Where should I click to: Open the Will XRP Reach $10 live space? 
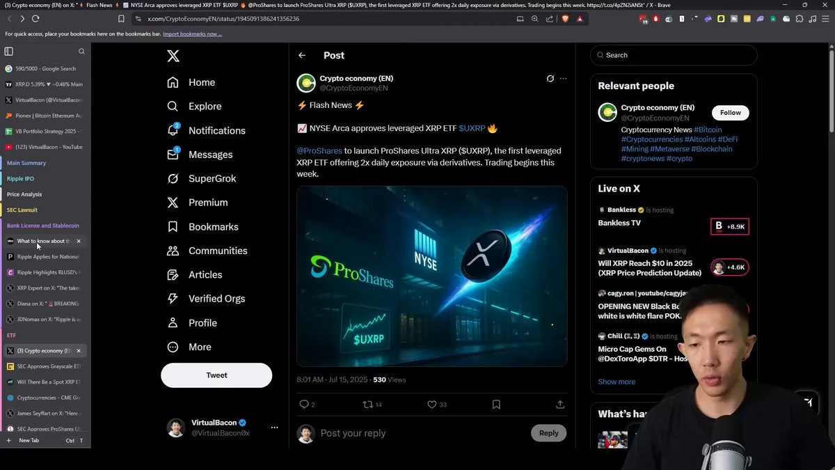coord(650,268)
